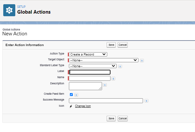Click into the Name input field
Viewport: 195px width, 132px height.
click(90, 78)
